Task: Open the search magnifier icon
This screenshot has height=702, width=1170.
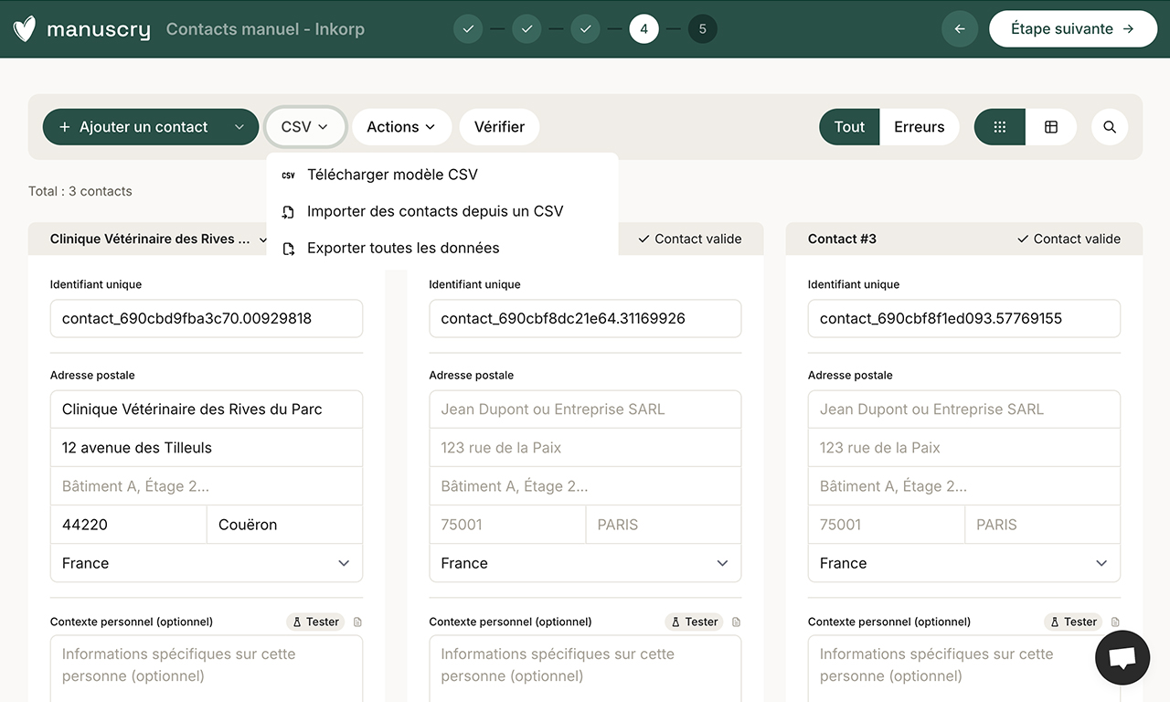Action: (x=1110, y=127)
